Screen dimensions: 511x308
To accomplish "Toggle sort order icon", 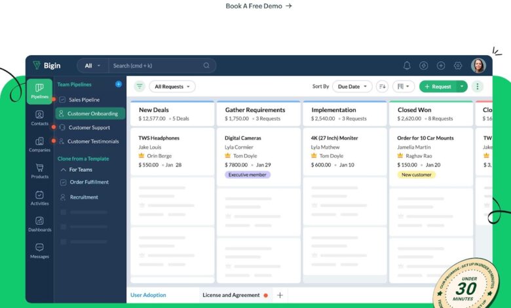I will point(383,87).
